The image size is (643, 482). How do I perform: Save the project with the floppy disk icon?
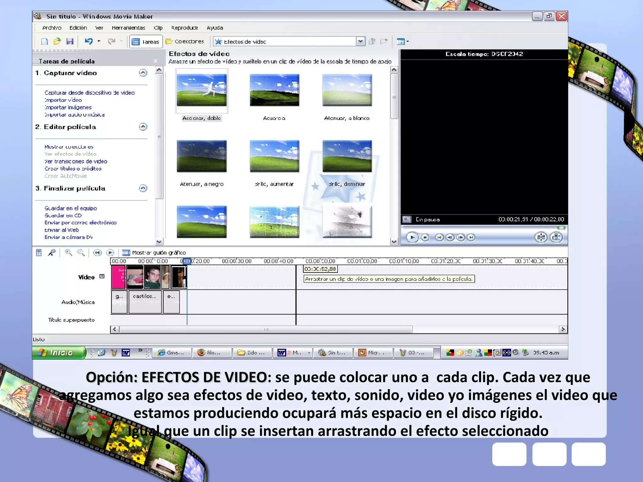(70, 41)
